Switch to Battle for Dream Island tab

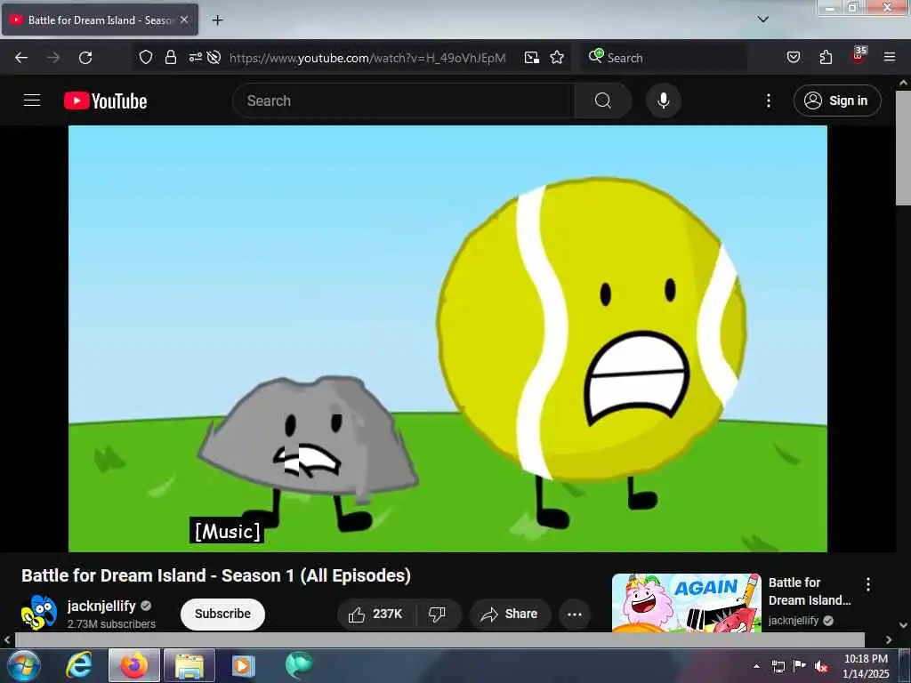pos(100,20)
